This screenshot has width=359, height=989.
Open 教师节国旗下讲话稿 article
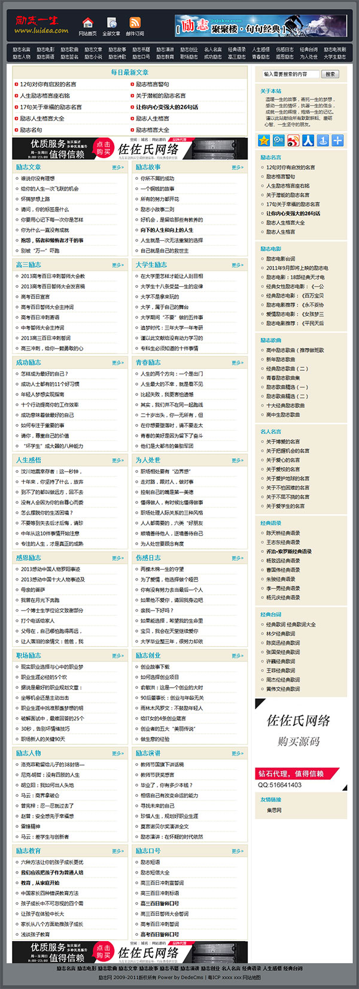click(162, 765)
